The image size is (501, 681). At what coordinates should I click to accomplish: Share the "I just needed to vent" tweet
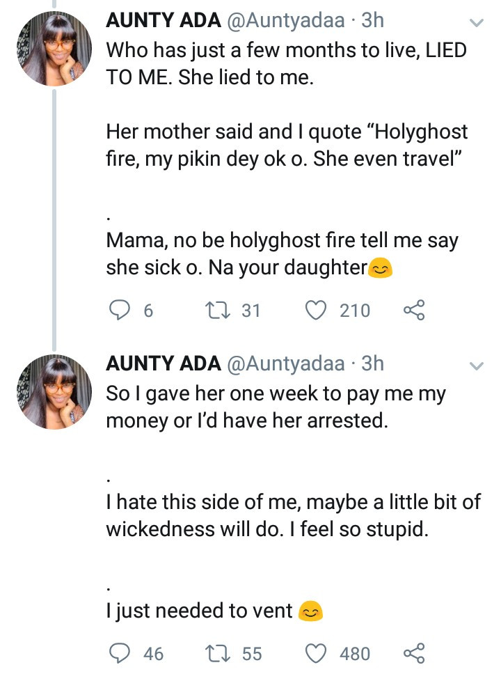[414, 653]
